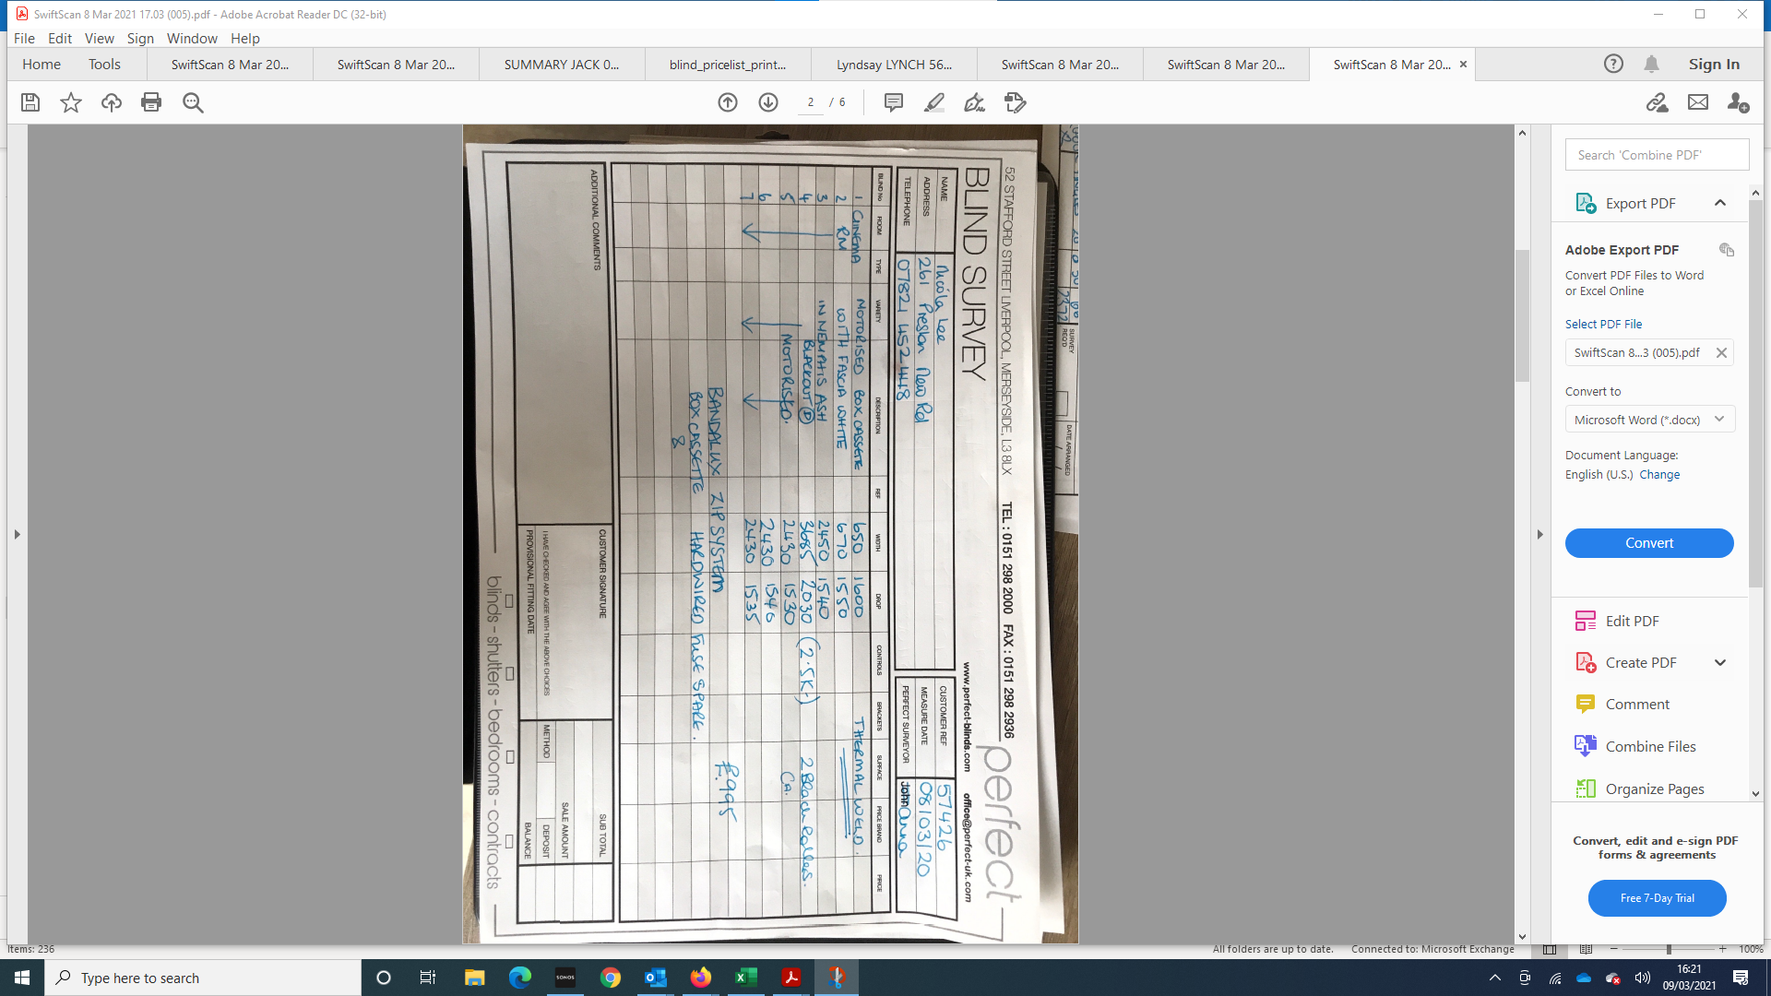Send file by email icon

pyautogui.click(x=1698, y=102)
